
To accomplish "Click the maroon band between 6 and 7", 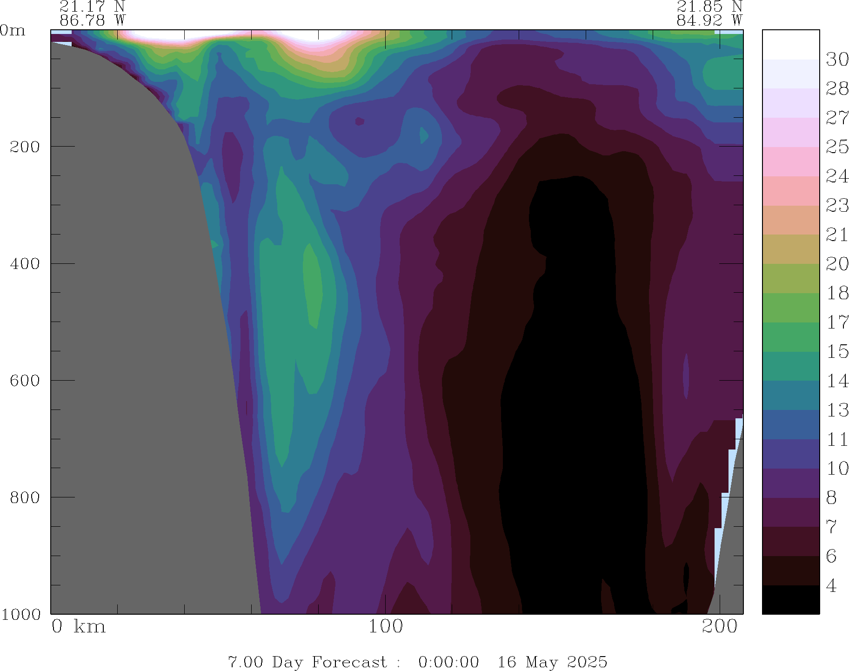I will 791,541.
